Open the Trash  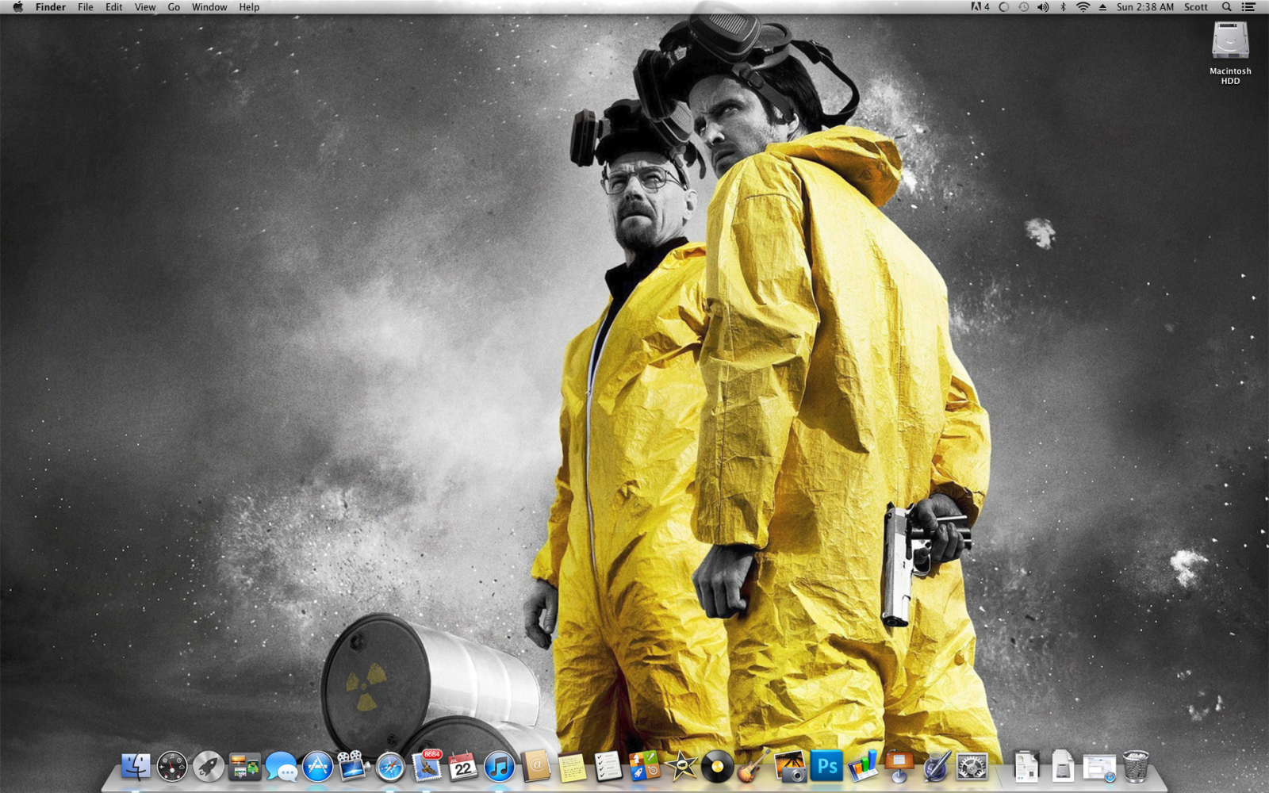1136,767
